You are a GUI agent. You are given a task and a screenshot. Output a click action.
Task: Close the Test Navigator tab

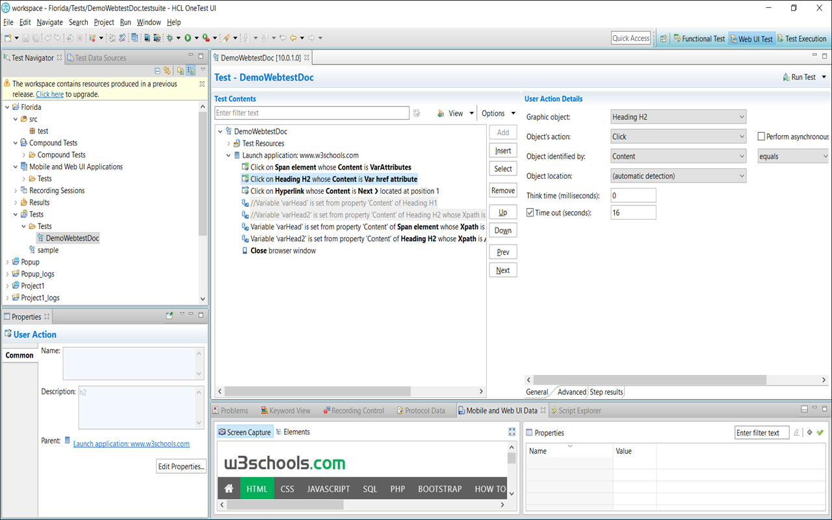click(x=59, y=57)
